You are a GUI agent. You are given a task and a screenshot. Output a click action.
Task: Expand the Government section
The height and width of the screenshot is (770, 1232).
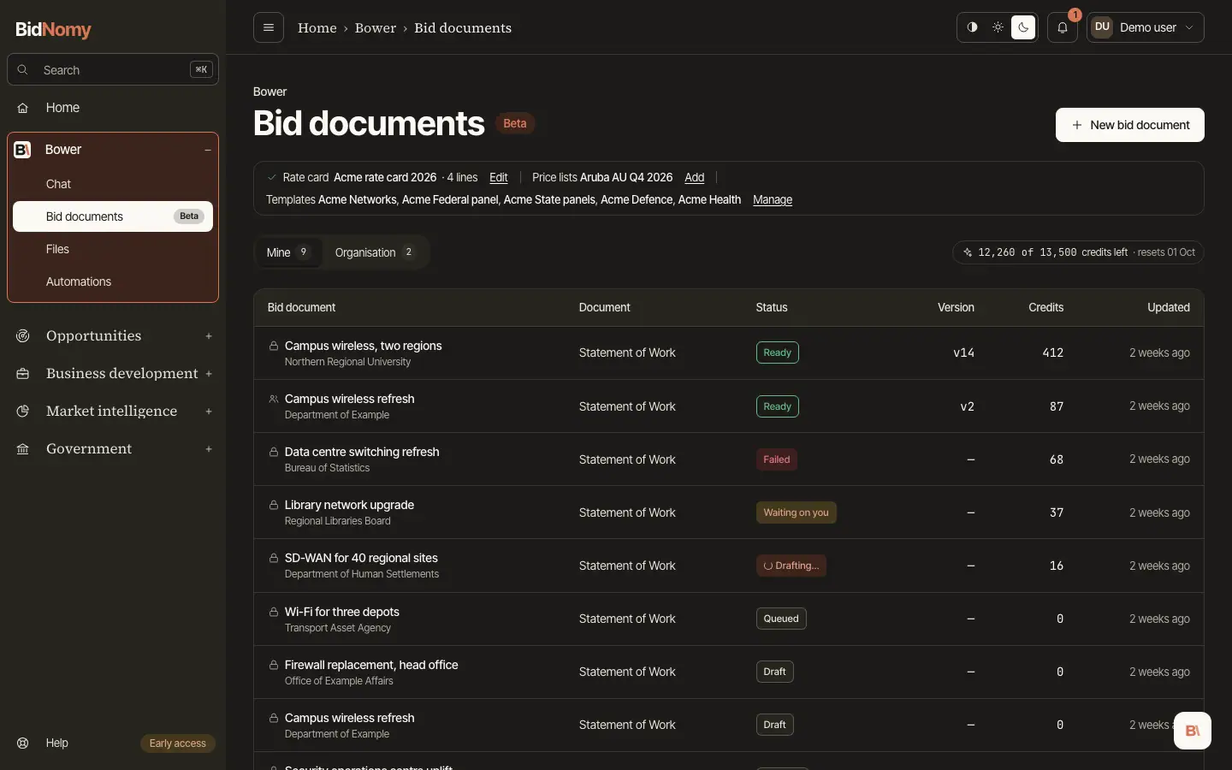click(x=208, y=449)
